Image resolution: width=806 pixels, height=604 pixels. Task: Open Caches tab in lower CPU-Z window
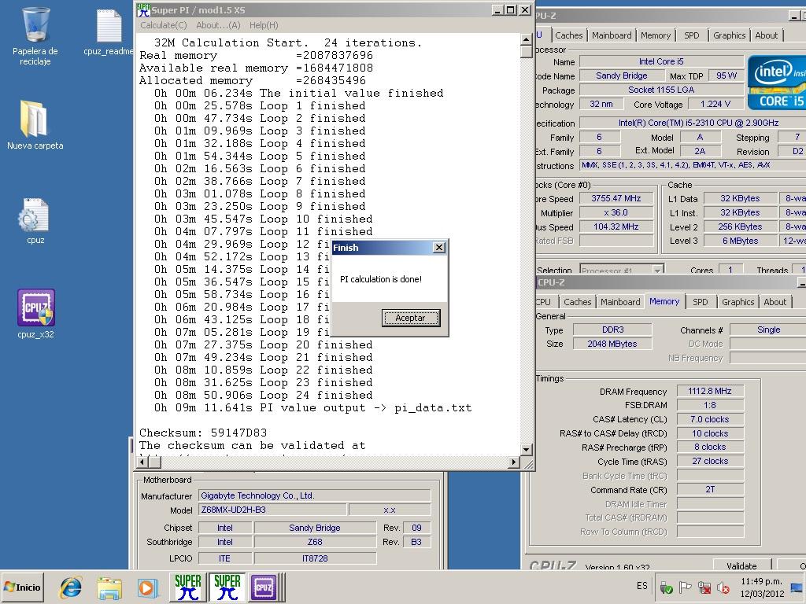point(577,302)
